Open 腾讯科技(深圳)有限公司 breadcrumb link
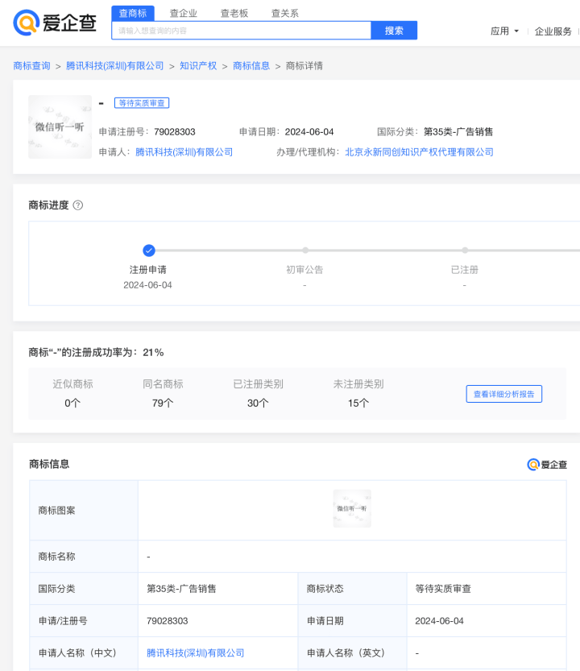Screen dimensions: 580x671 (x=114, y=66)
